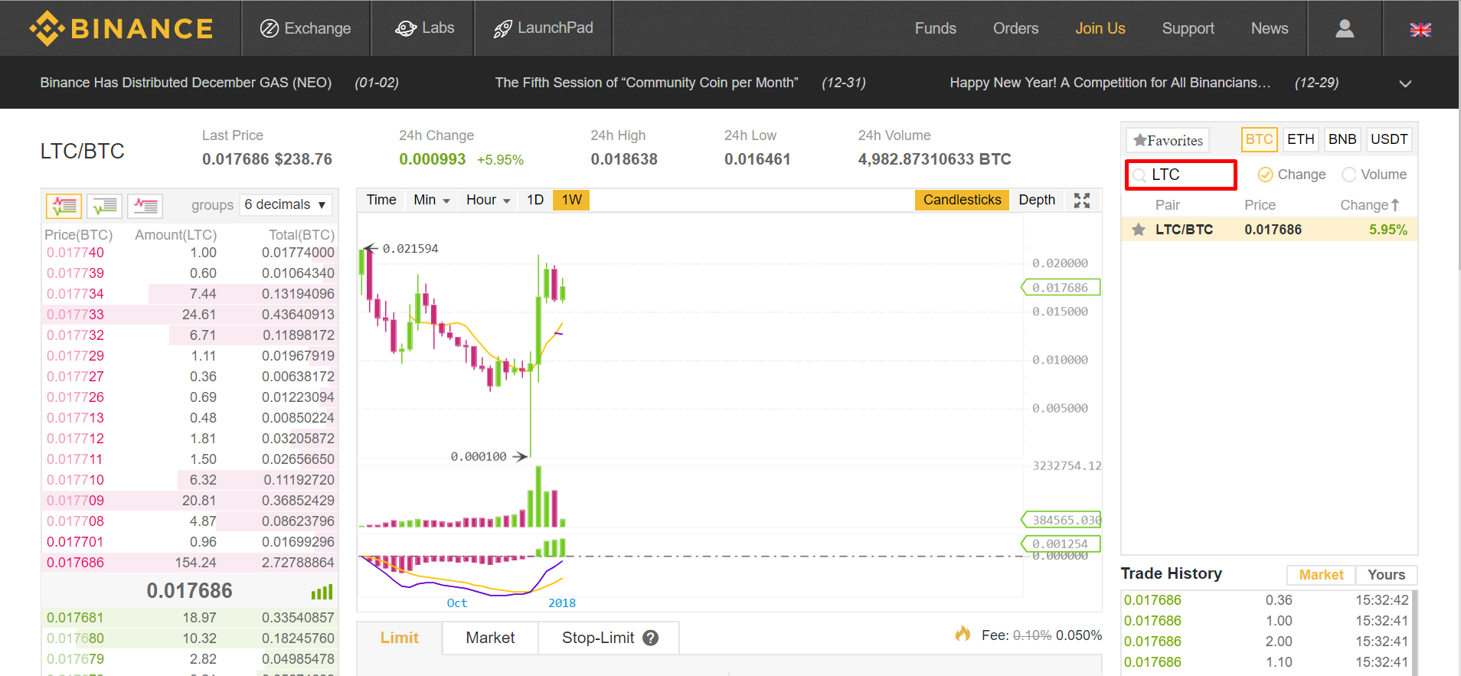Image resolution: width=1461 pixels, height=676 pixels.
Task: Select the Volume radio option
Action: coord(1349,175)
